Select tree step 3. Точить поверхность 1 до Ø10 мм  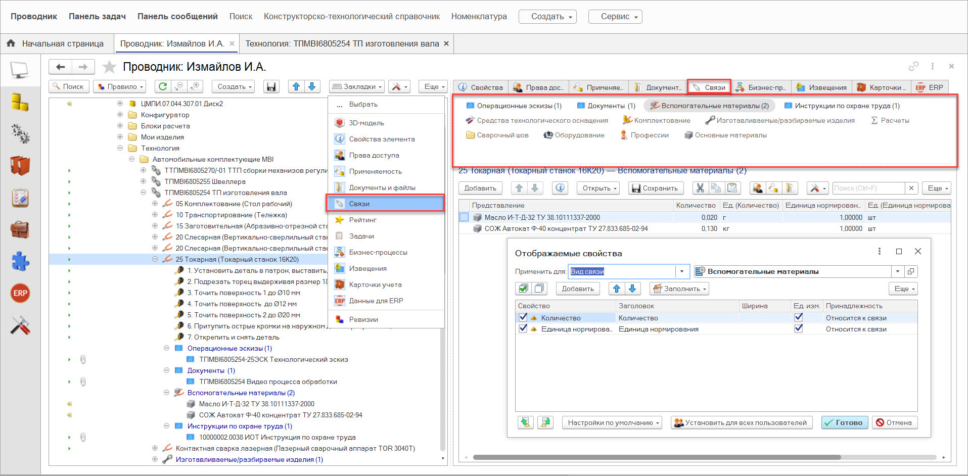tap(243, 293)
